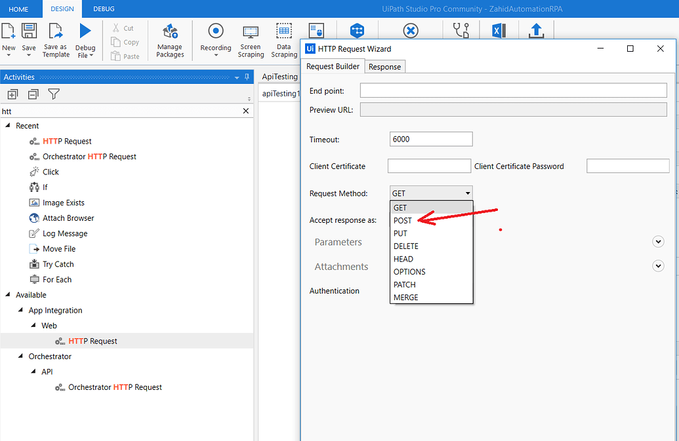Collapse all activities in the Activities panel
Screen dimensions: 679x441
coord(33,94)
